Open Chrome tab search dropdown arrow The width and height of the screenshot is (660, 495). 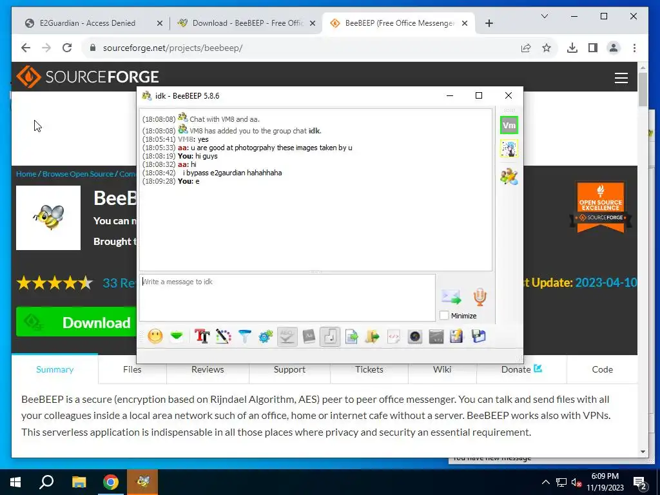coord(544,16)
